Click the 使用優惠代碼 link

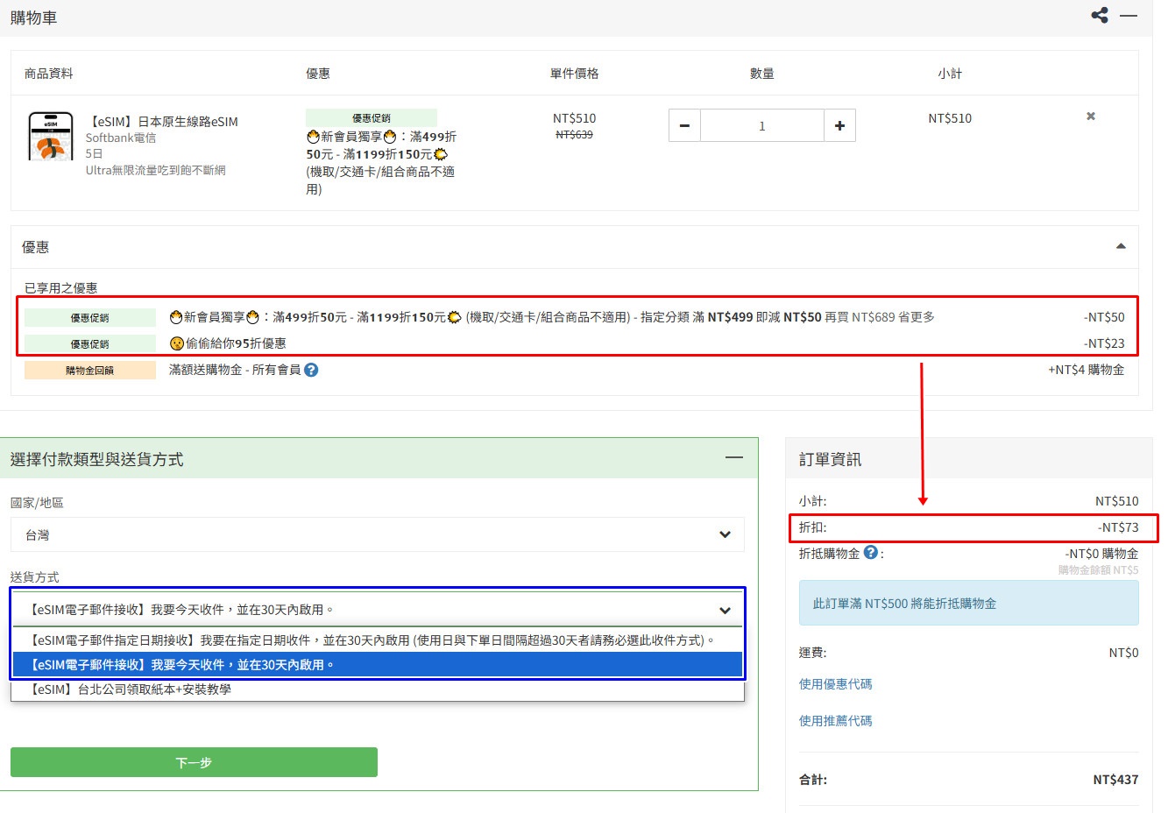point(835,684)
